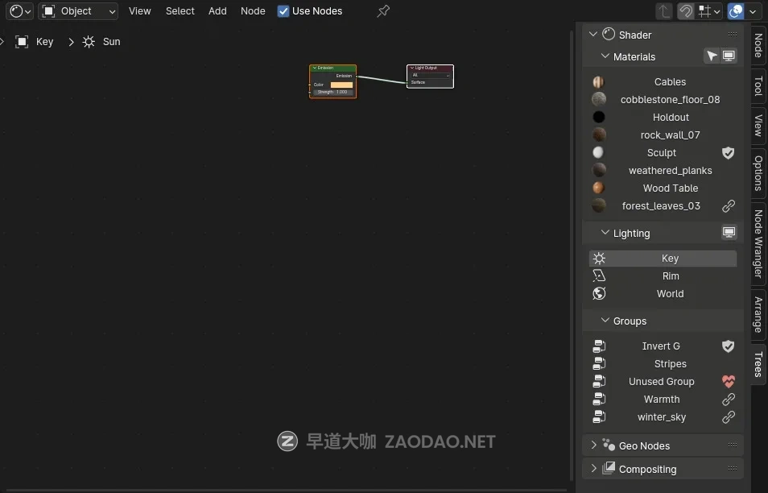
Task: Click the Unused Group entry
Action: coord(660,381)
